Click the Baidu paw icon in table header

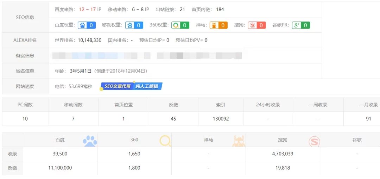tap(90, 141)
